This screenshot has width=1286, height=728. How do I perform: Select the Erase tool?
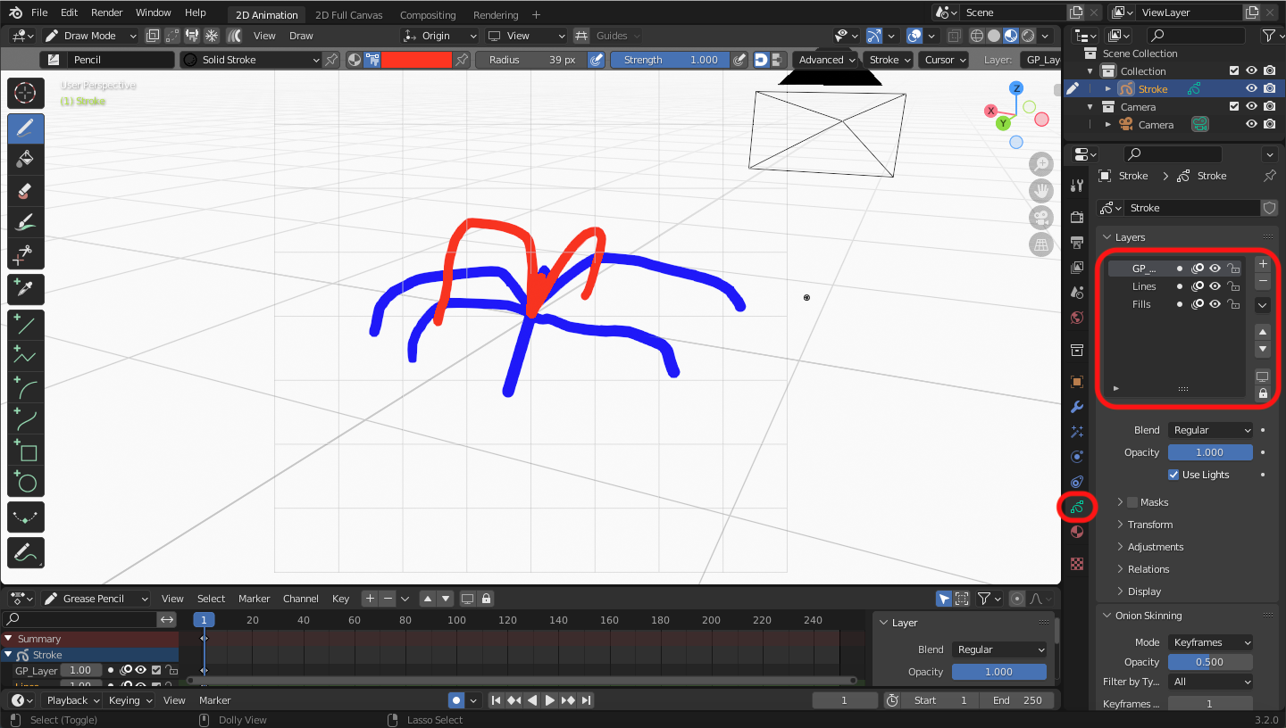[x=26, y=191]
